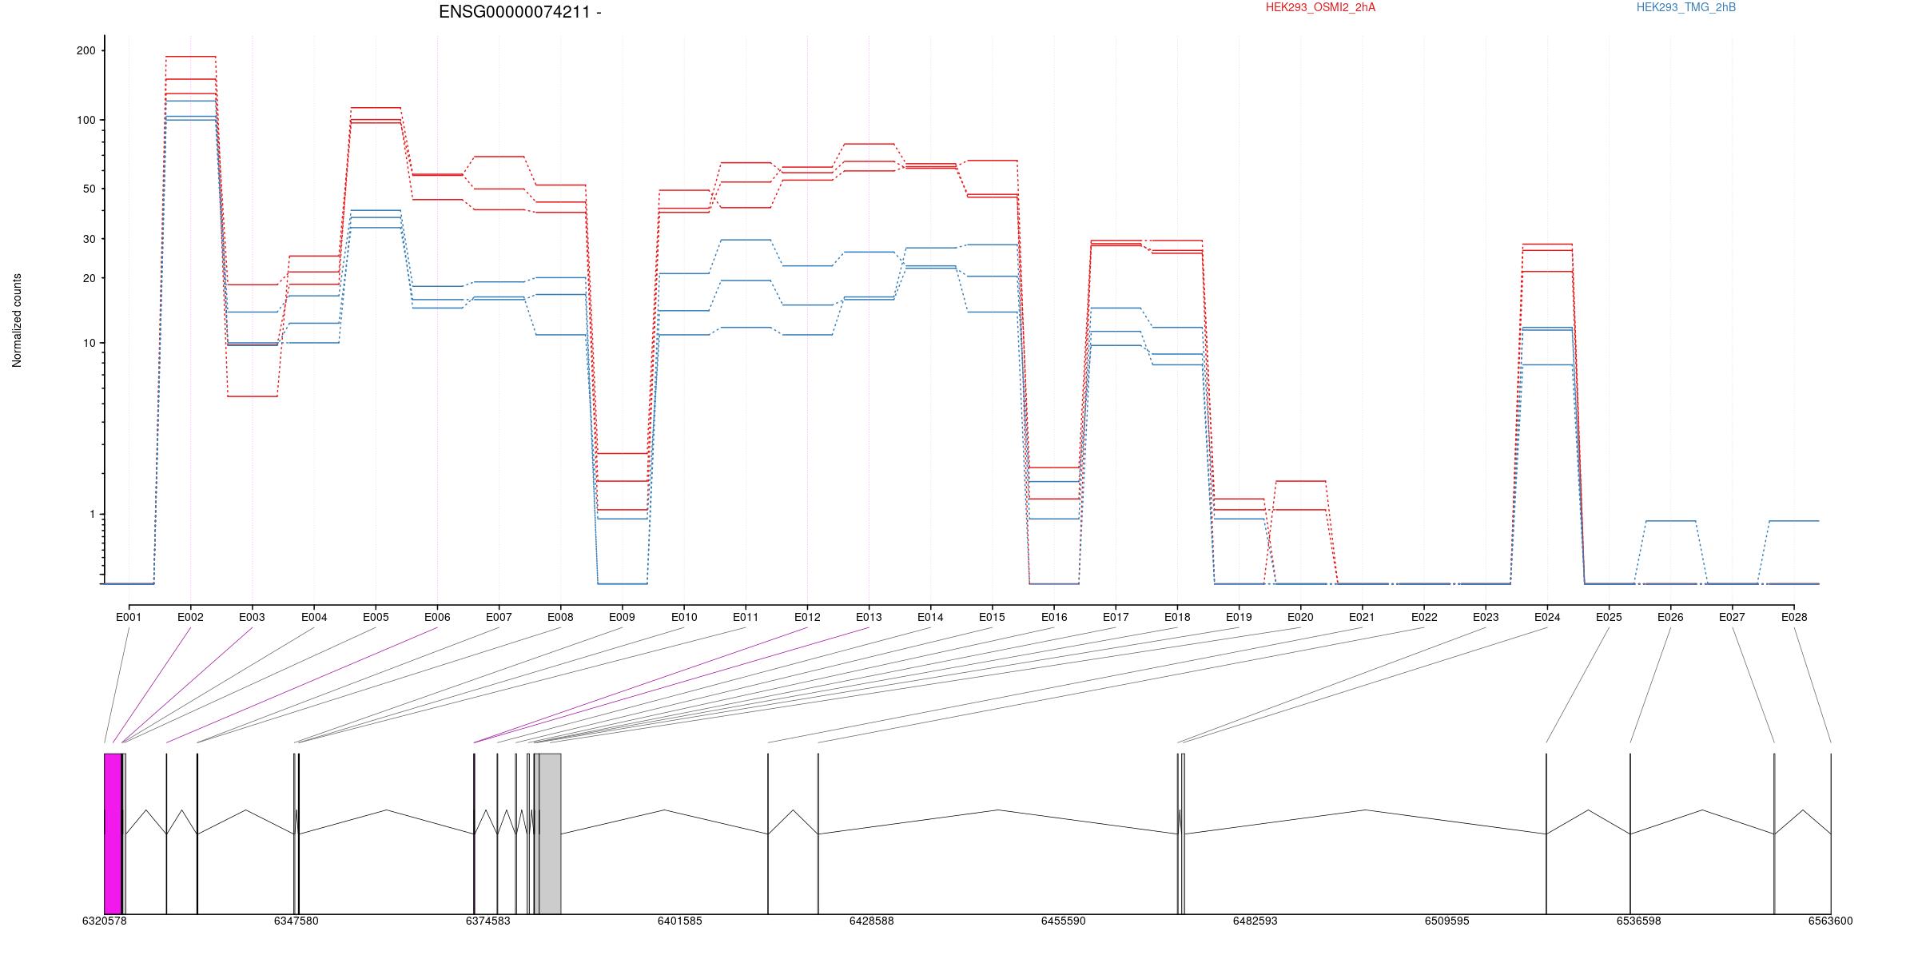Click the ENSG00000074211 gene title
The height and width of the screenshot is (959, 1918).
tap(519, 12)
